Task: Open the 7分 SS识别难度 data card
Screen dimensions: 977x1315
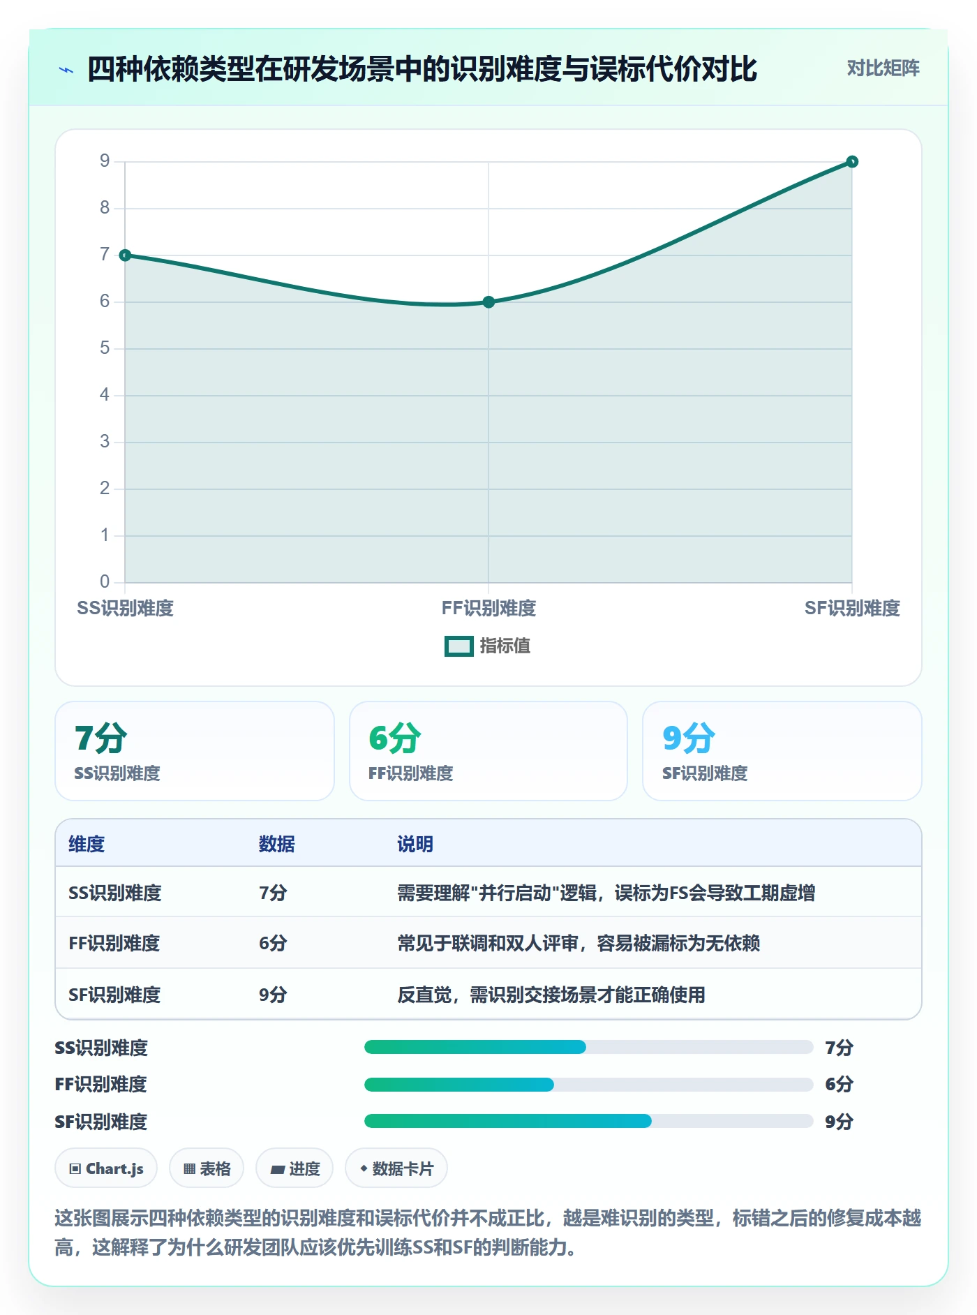Action: pos(195,751)
